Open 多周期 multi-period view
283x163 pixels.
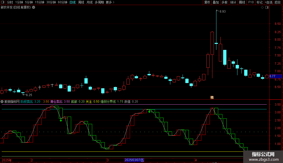tap(99, 2)
